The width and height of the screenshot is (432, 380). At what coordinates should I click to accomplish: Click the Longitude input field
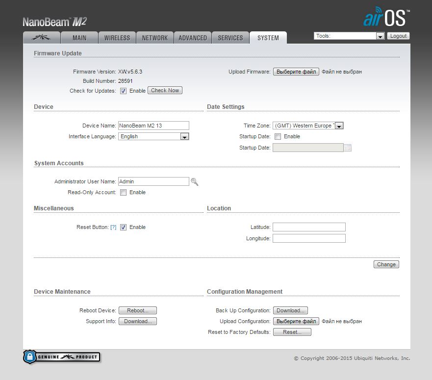tap(309, 238)
